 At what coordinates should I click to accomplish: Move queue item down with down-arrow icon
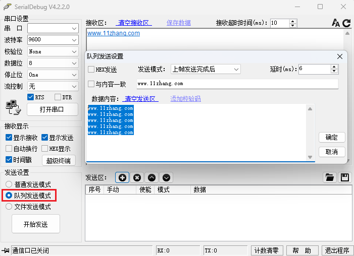(166, 177)
